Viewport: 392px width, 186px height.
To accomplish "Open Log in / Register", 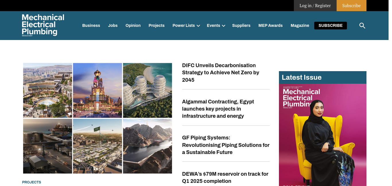I will (315, 6).
